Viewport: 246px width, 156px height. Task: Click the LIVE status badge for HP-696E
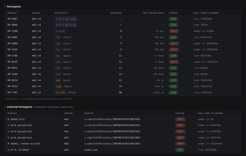[x=173, y=37]
